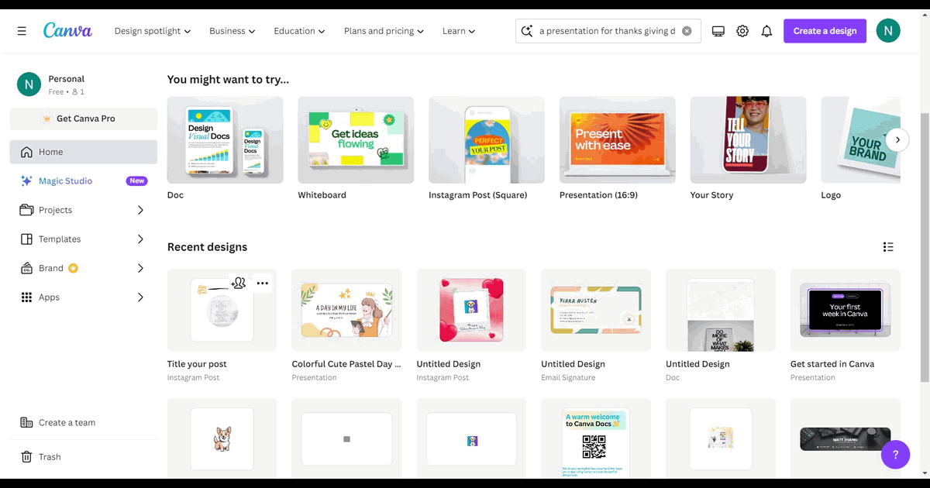Image resolution: width=930 pixels, height=488 pixels.
Task: Click the page vertical scrollbar
Action: [x=924, y=248]
